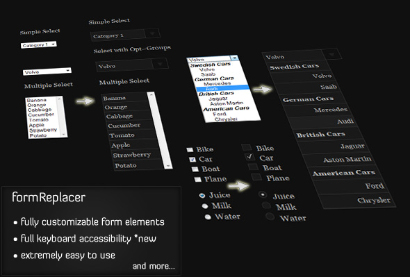Screen dimensions: 410x277
Task: Open the white native Category 1 select
Action: (38, 44)
